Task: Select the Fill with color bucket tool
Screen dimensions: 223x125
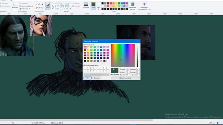Action: (x=39, y=5)
